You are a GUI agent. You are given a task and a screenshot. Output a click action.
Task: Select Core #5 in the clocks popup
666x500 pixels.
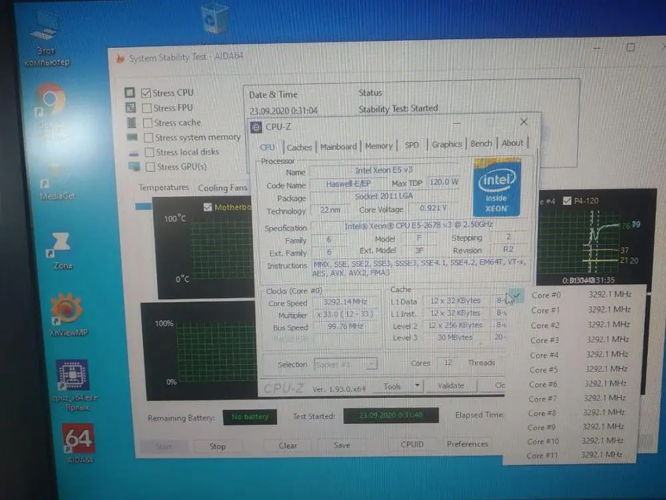[x=579, y=369]
